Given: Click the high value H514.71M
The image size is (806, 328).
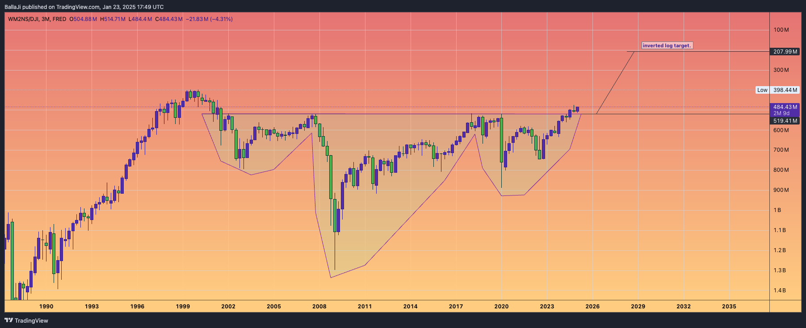Looking at the screenshot, I should click(113, 19).
